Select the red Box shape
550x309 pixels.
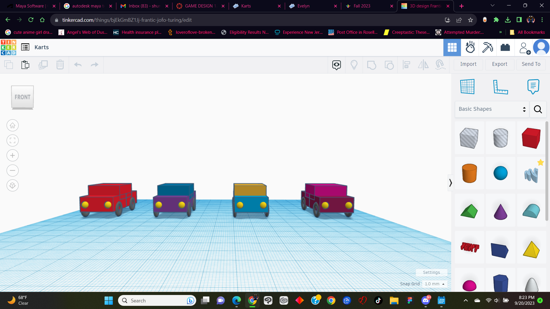[531, 138]
